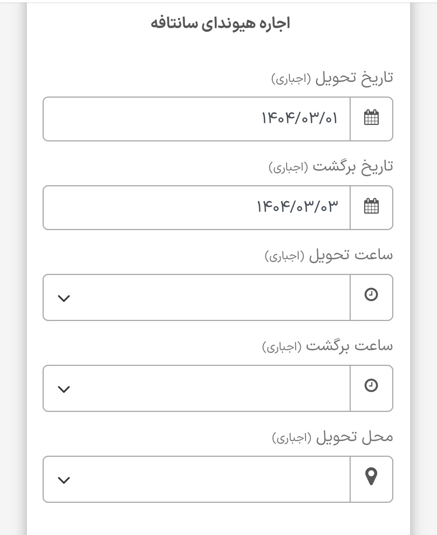Screen dimensions: 437x535
Task: Click the اجاره هیوندای سانتافه heading
Action: (218, 23)
